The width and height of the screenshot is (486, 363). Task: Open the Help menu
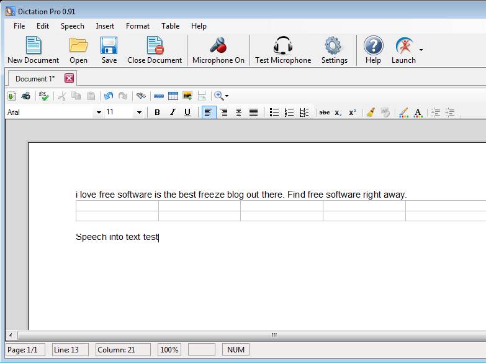(x=199, y=26)
